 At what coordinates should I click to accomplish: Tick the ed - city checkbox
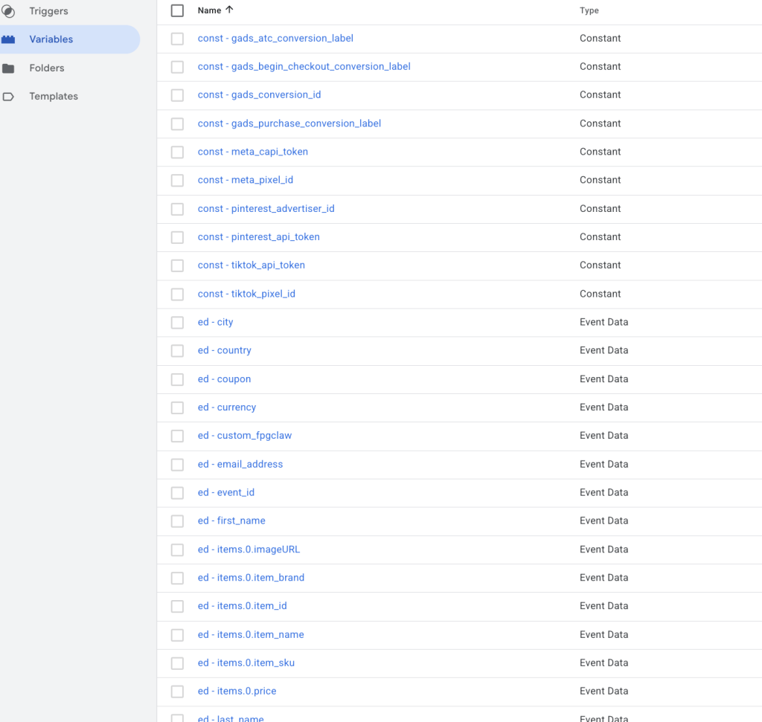[x=177, y=323]
